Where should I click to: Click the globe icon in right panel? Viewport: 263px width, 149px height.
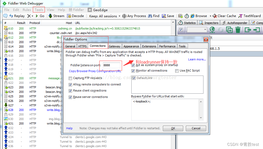[212, 30]
